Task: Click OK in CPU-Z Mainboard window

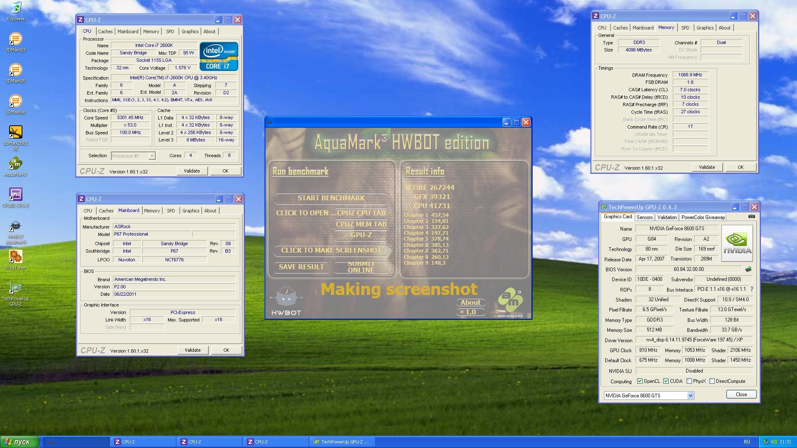Action: [226, 350]
